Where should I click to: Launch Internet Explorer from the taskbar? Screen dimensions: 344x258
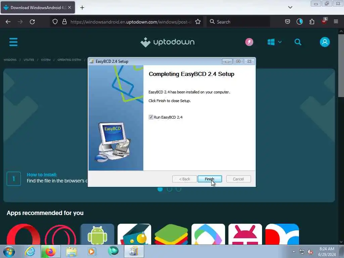point(30,251)
